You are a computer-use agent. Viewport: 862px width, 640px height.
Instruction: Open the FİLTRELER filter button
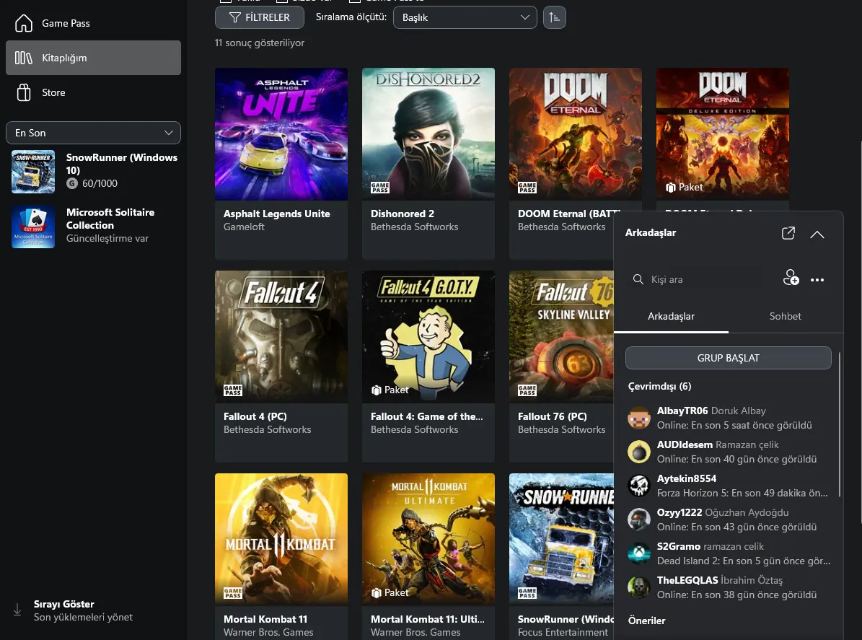(260, 17)
